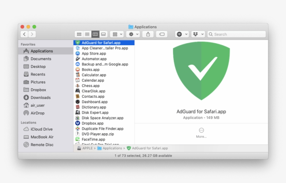Select Calculator.app in the list

[x=104, y=75]
